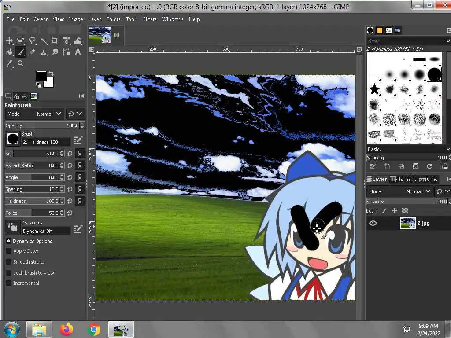451x338 pixels.
Task: Open the brush filter dropdown arrow
Action: coord(448,41)
